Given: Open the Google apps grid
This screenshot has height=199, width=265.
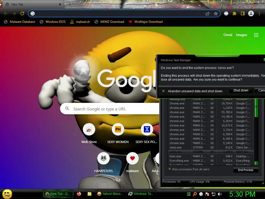Looking at the screenshot, I should [x=256, y=35].
